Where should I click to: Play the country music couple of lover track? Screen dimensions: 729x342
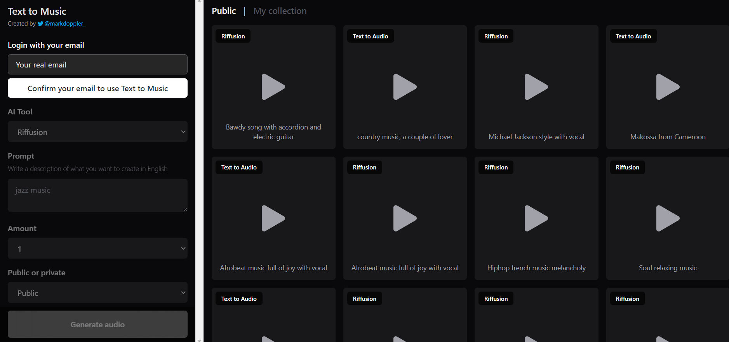[405, 87]
